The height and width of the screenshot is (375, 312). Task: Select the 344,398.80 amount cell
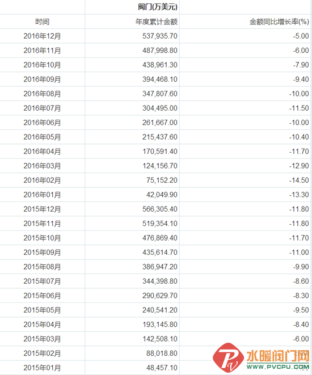point(160,281)
